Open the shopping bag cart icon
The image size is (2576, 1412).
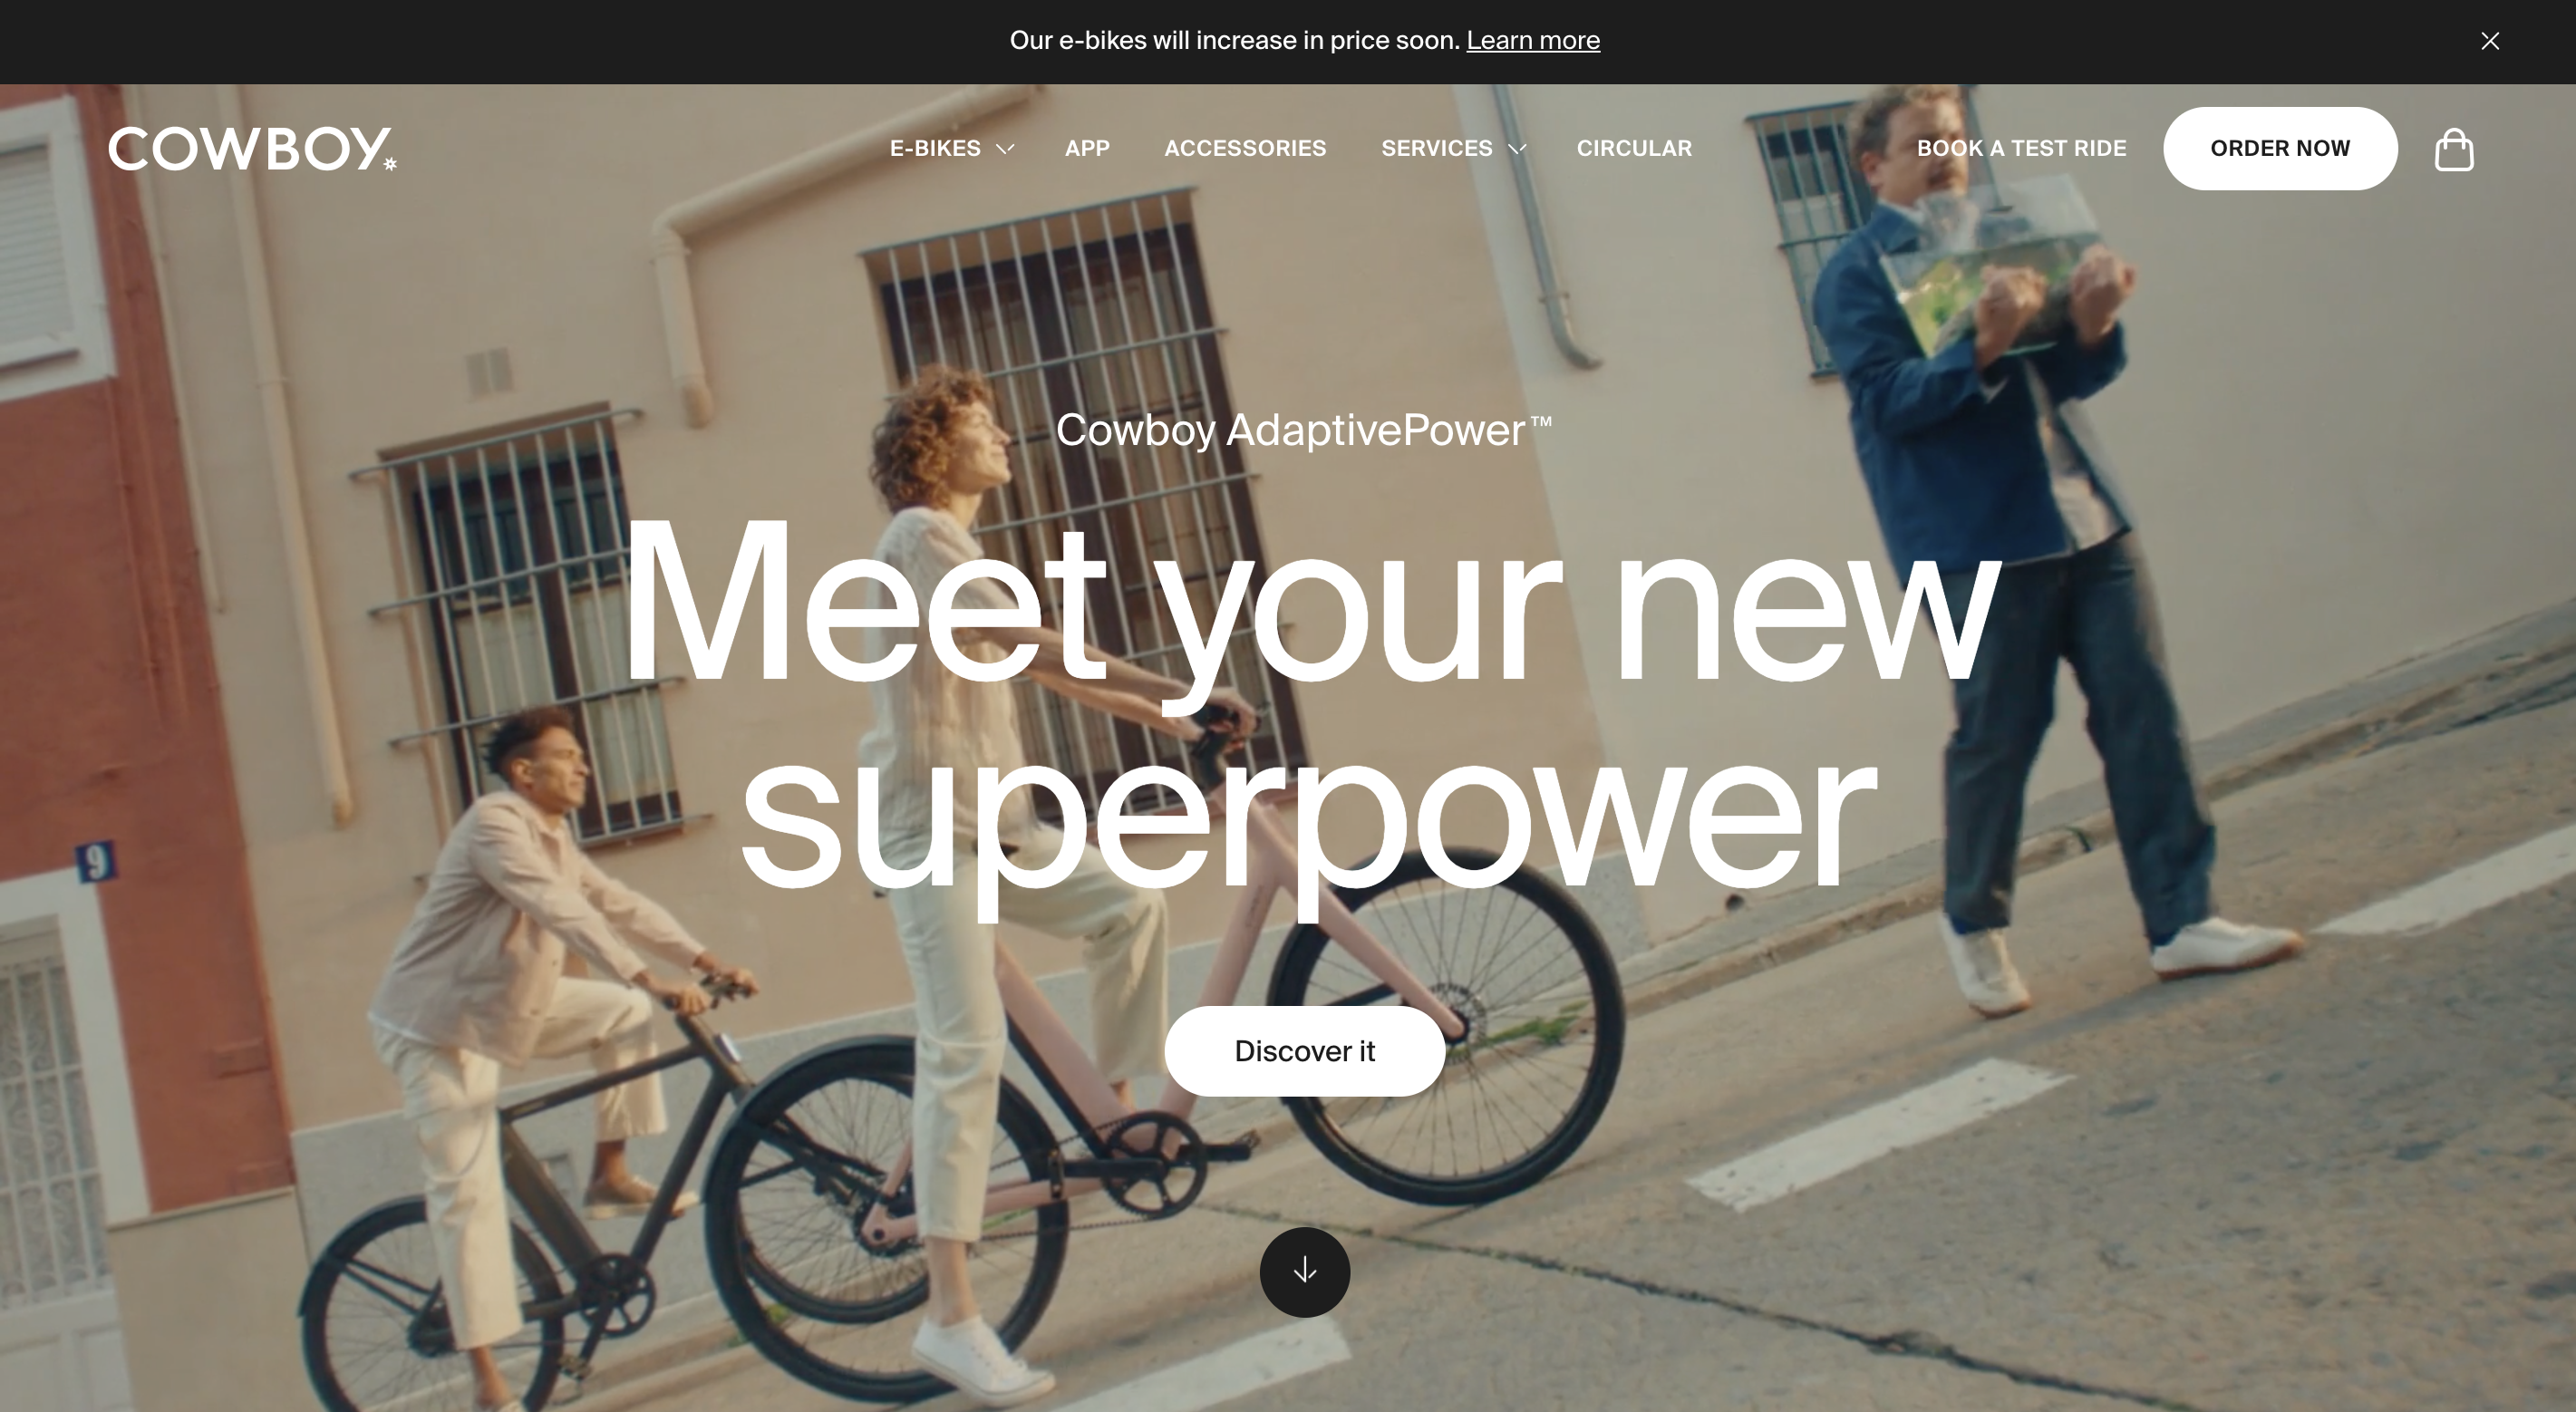tap(2453, 149)
